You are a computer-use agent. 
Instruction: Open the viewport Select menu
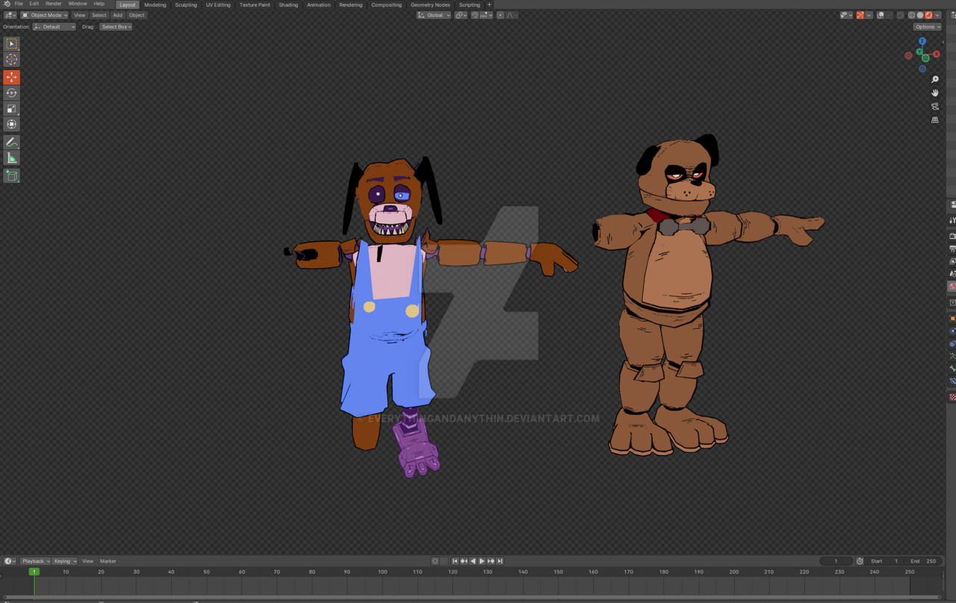pos(99,15)
